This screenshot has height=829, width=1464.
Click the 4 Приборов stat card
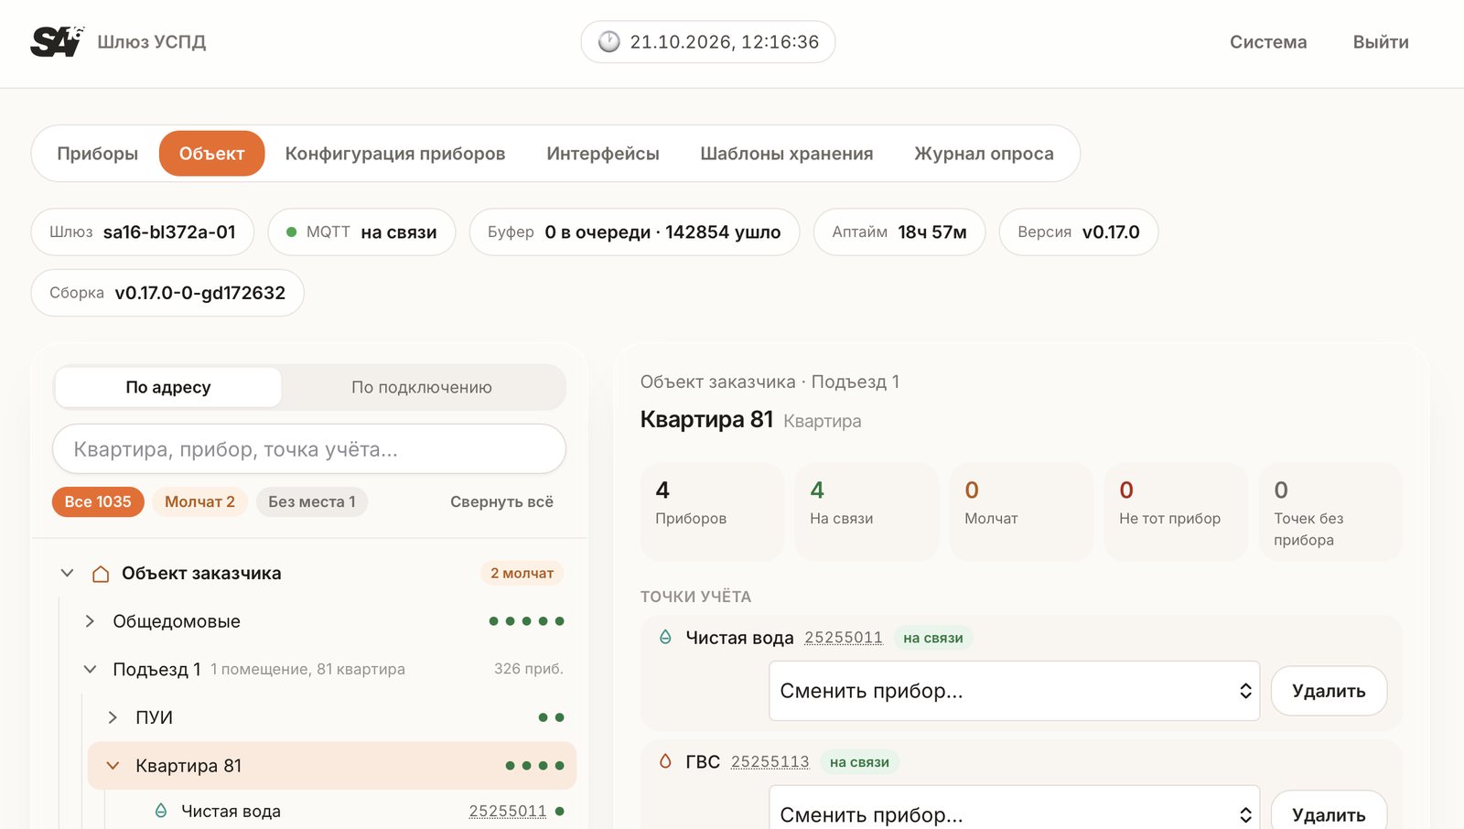(712, 511)
